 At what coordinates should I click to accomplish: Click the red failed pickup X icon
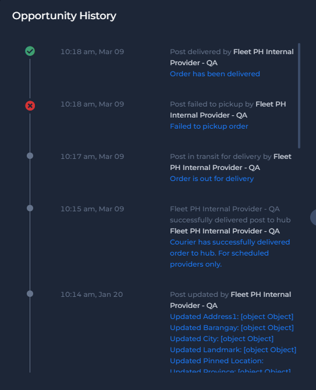click(x=30, y=106)
